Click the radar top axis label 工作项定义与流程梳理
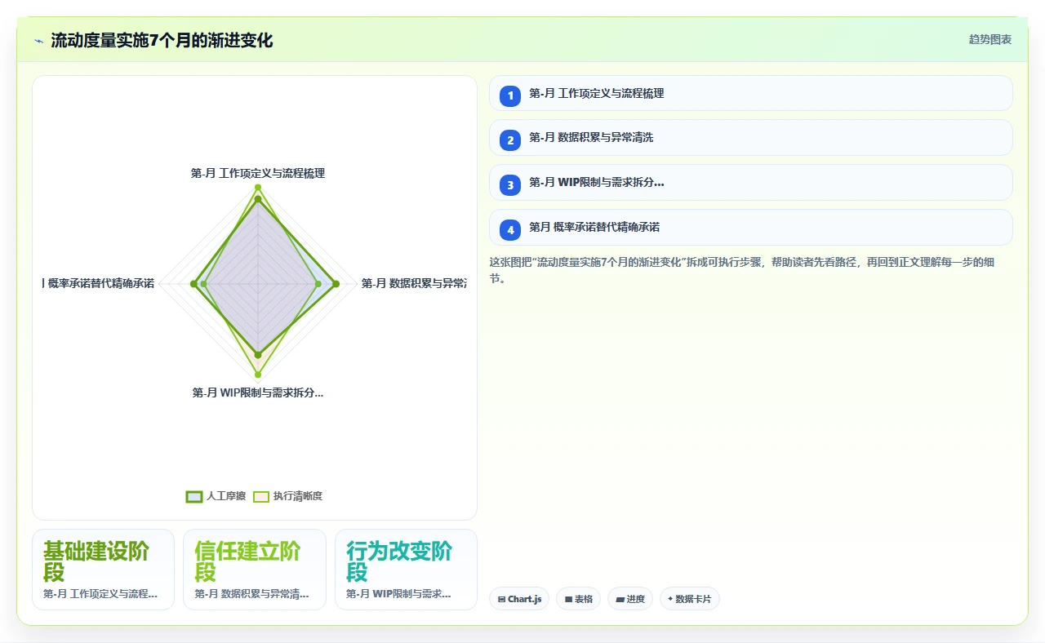Viewport: 1045px width, 643px height. click(258, 173)
